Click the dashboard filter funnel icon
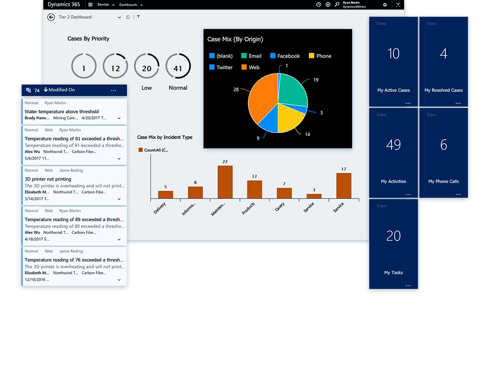The height and width of the screenshot is (366, 489). coord(138,17)
